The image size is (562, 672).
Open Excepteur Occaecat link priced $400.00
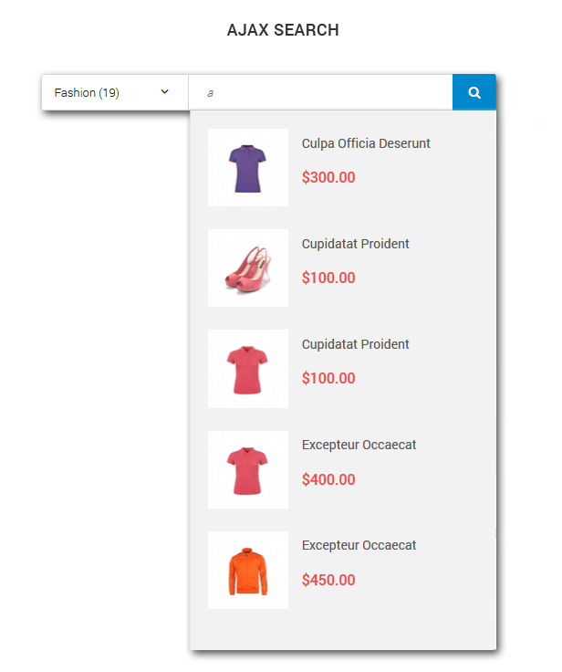(x=359, y=445)
